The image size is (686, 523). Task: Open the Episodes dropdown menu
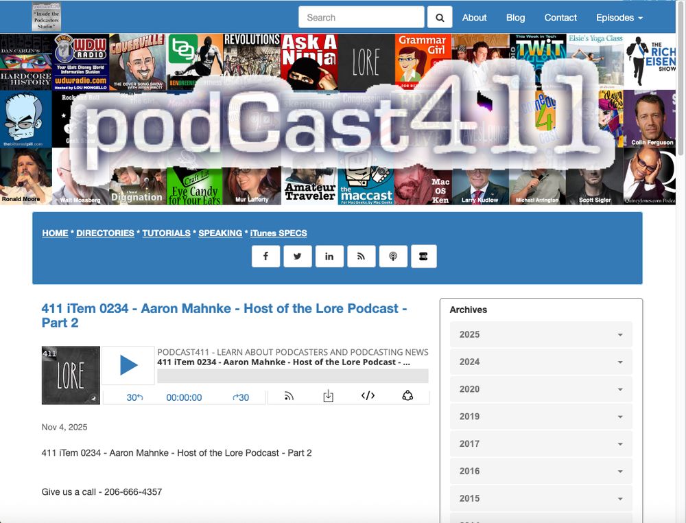(619, 18)
